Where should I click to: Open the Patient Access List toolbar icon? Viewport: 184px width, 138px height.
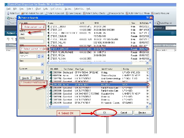click(46, 13)
